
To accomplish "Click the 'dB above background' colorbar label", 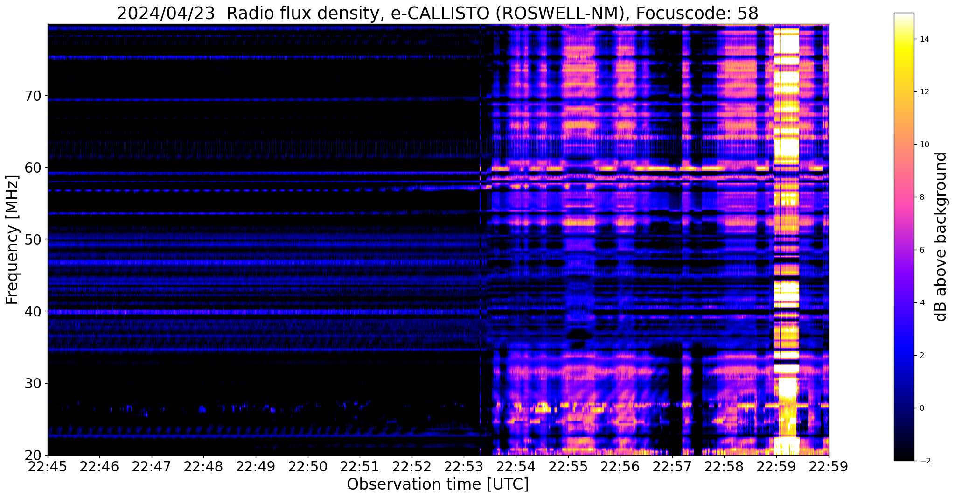I will (941, 237).
